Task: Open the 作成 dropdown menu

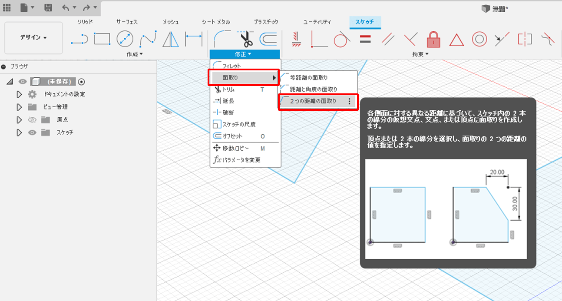Action: 135,54
